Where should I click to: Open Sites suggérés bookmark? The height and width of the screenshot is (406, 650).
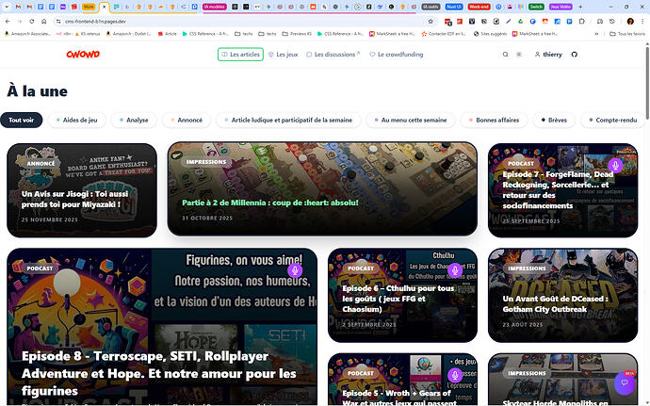click(x=491, y=34)
